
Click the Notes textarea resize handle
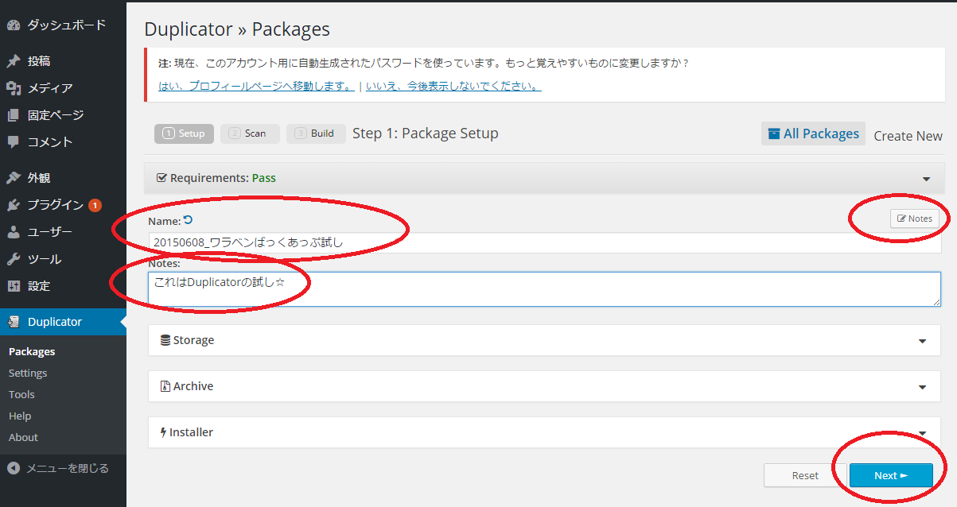936,302
